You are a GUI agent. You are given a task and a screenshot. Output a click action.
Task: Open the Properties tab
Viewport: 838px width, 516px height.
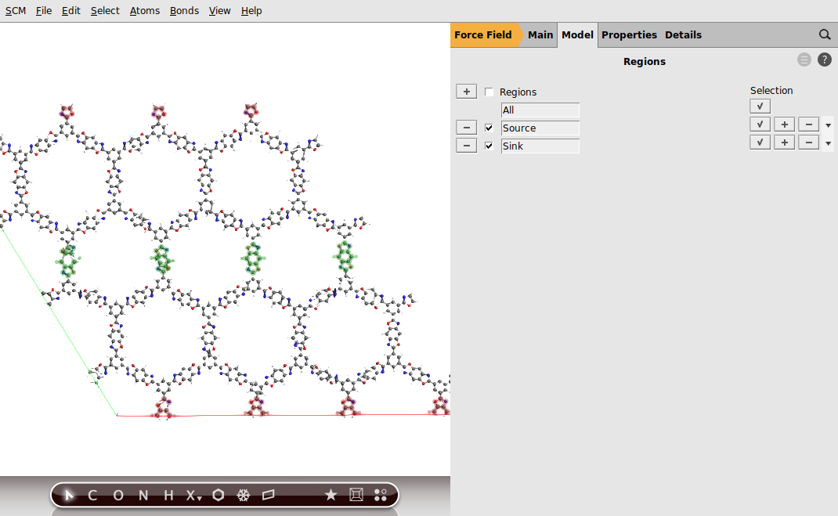point(629,34)
